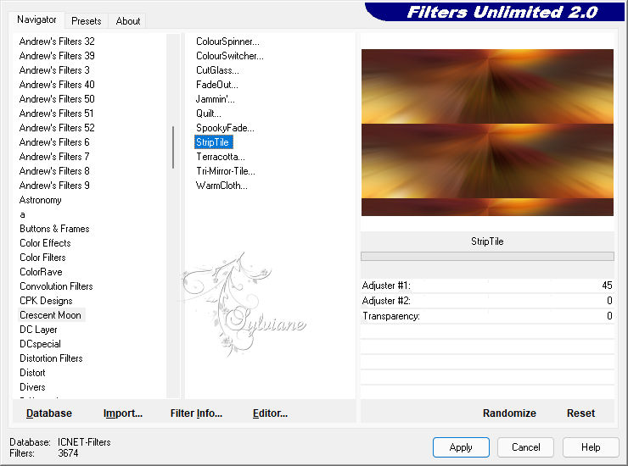The image size is (628, 466).
Task: Choose the CutGlass... filter
Action: 217,70
